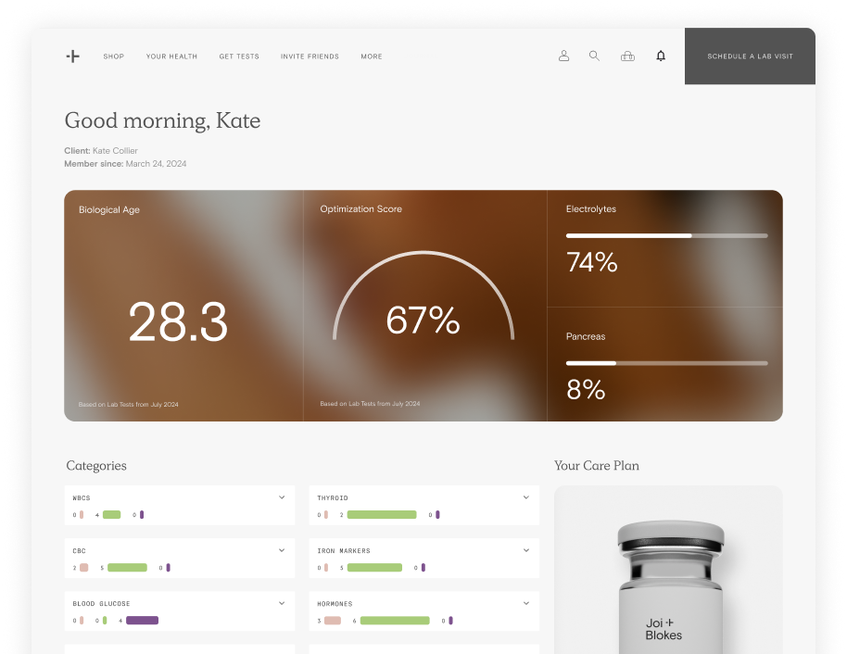Click the search magnifier icon
847x654 pixels.
pos(594,57)
